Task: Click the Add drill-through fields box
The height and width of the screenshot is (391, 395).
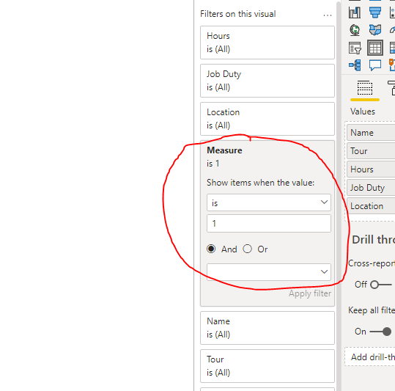Action: coord(370,357)
